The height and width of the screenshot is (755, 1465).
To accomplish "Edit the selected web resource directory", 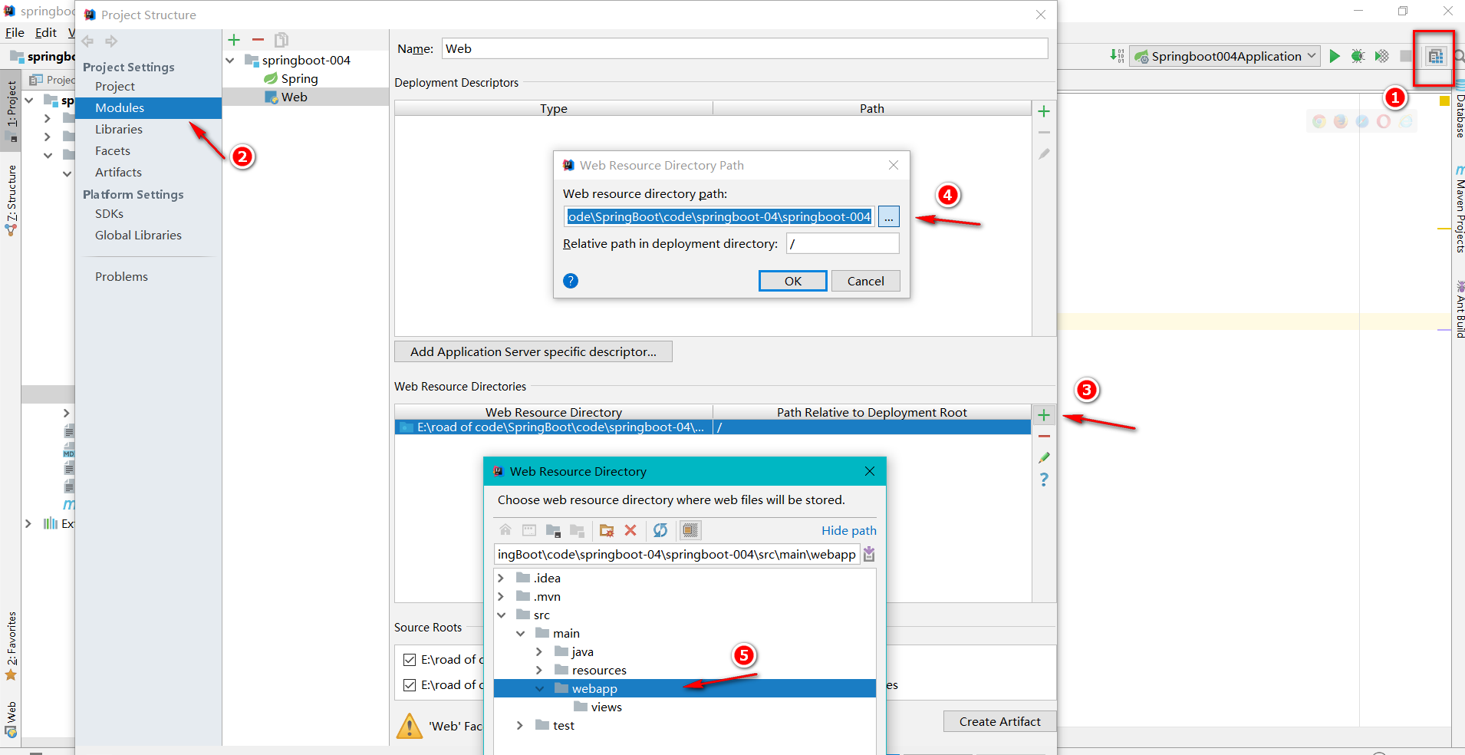I will (x=1044, y=457).
